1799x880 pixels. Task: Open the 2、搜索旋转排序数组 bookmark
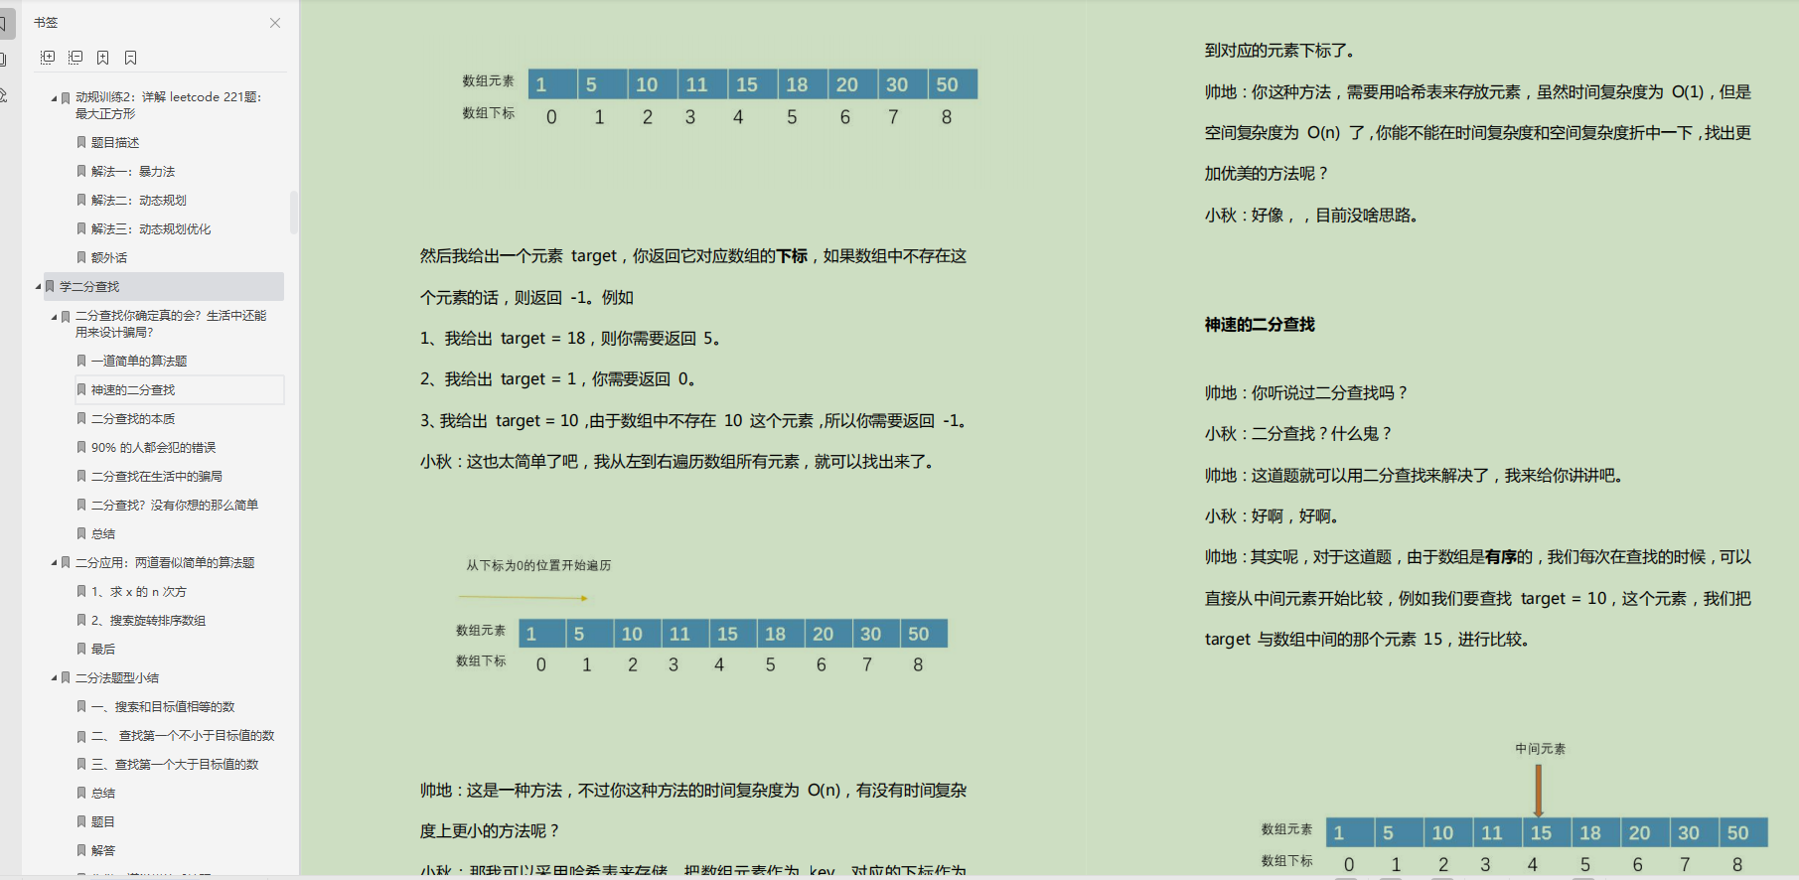(149, 620)
